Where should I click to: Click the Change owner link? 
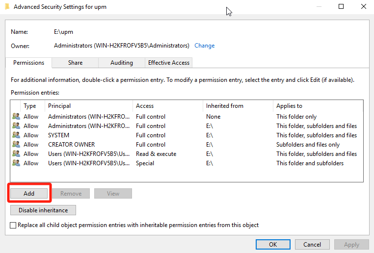pos(204,46)
